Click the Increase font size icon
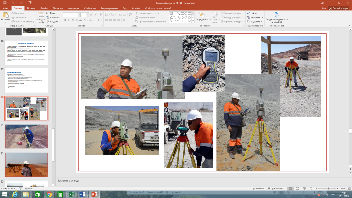The height and width of the screenshot is (198, 352). point(91,14)
